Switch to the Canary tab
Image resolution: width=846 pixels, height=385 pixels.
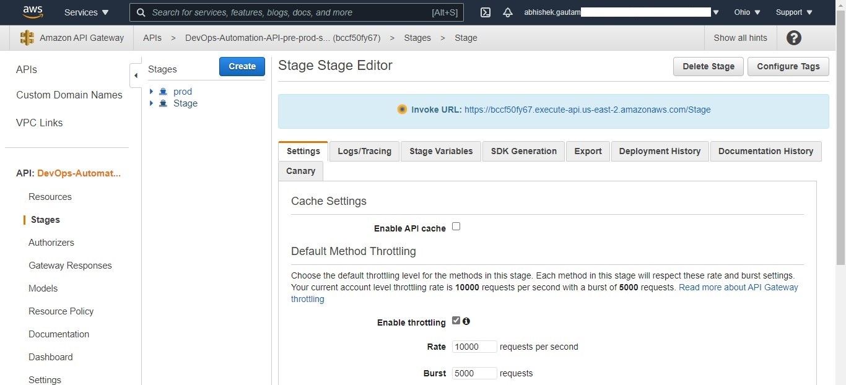(x=300, y=171)
